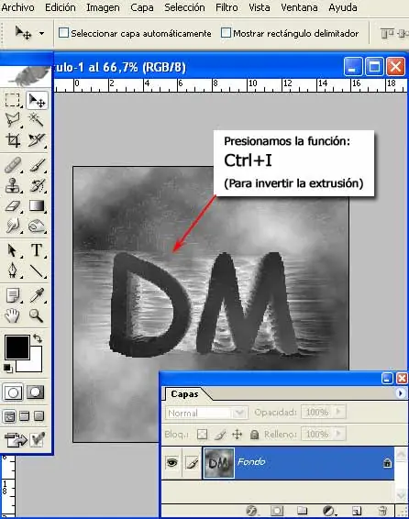Select the Rectangular Marquee tool

coord(13,100)
